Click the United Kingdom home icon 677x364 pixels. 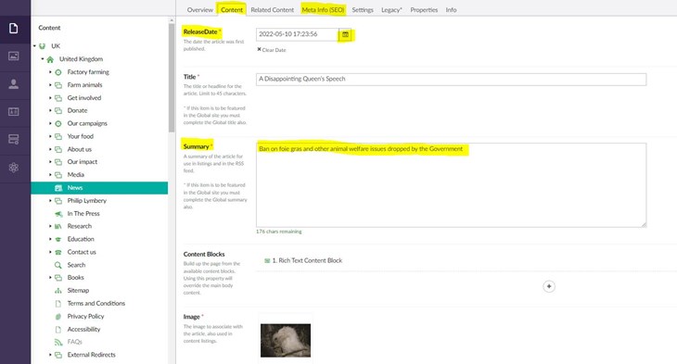(50, 59)
